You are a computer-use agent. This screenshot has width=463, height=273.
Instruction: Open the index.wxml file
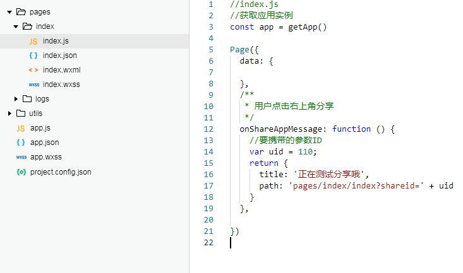[x=61, y=70]
